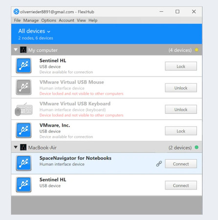Image resolution: width=218 pixels, height=220 pixels.
Task: Click '2 nodes, 6 devices' summary text
Action: (x=36, y=38)
